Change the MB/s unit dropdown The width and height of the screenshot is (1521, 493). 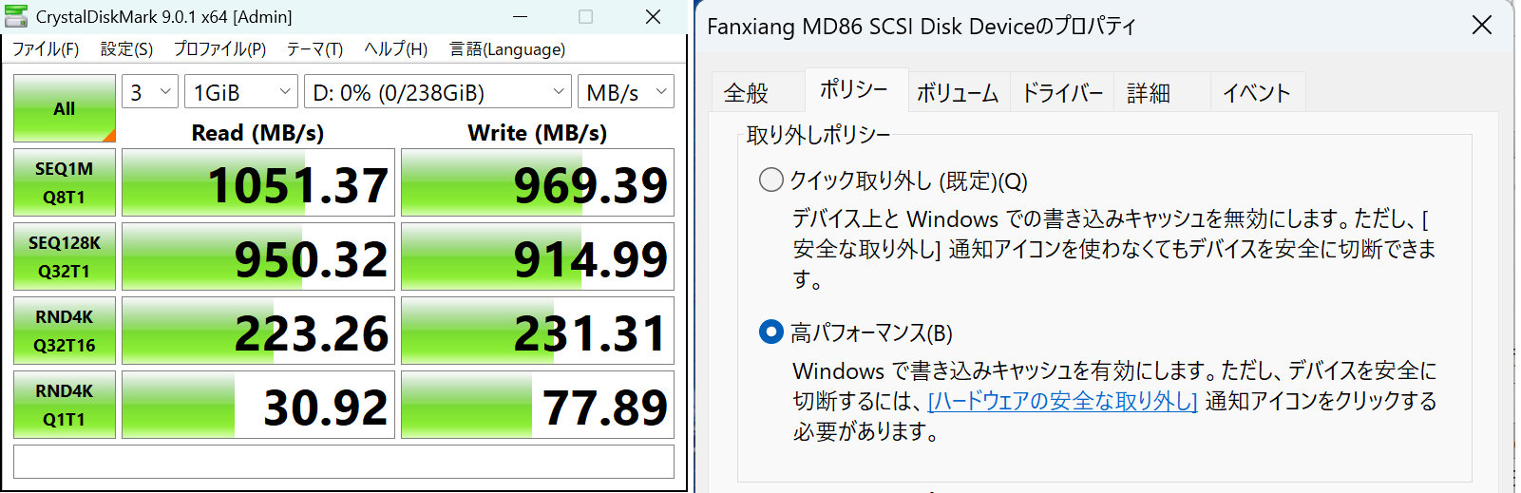pyautogui.click(x=625, y=92)
